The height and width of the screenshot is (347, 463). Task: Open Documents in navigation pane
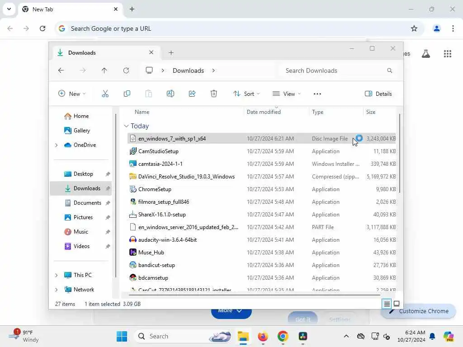pos(83,203)
